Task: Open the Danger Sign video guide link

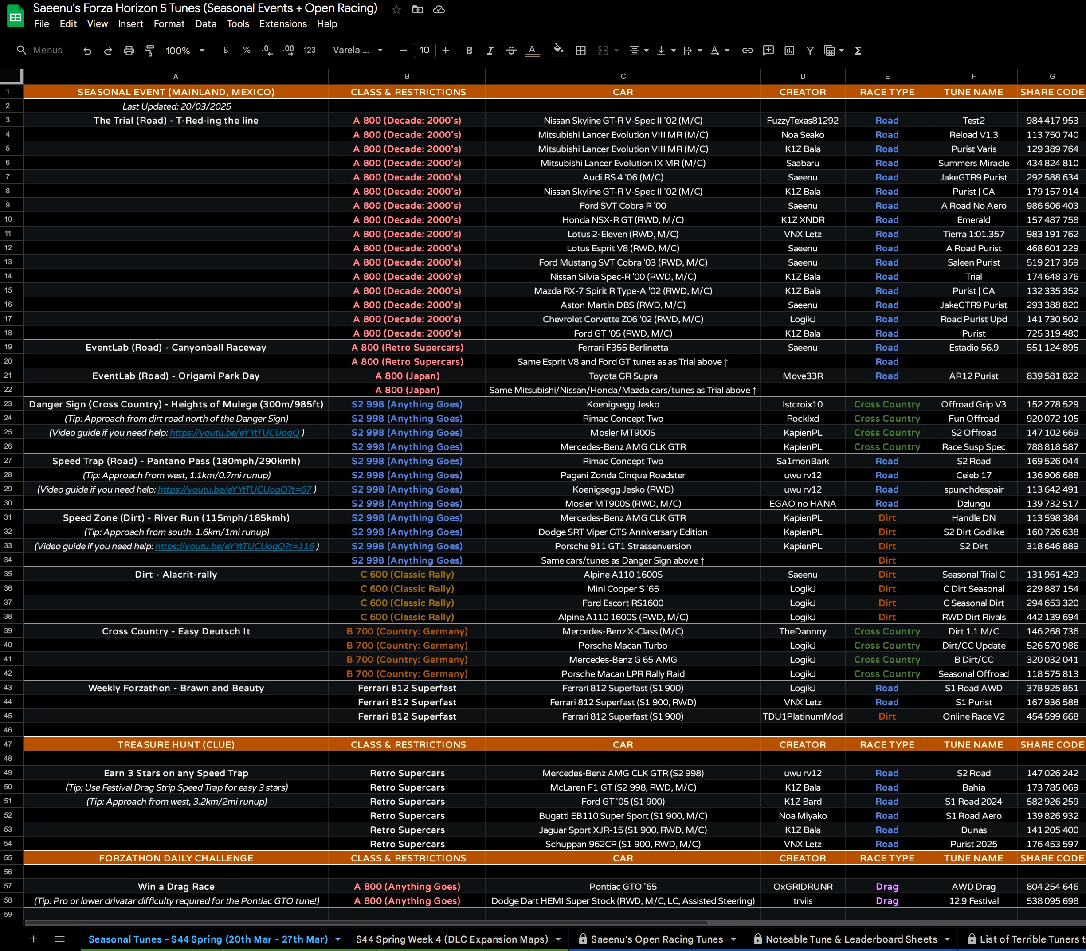Action: [235, 433]
